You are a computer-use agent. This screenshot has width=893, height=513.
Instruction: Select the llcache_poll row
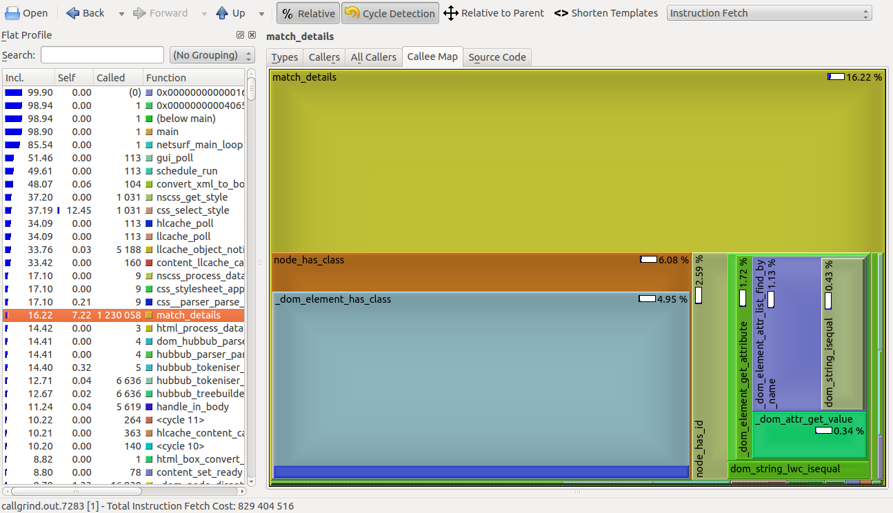[124, 237]
